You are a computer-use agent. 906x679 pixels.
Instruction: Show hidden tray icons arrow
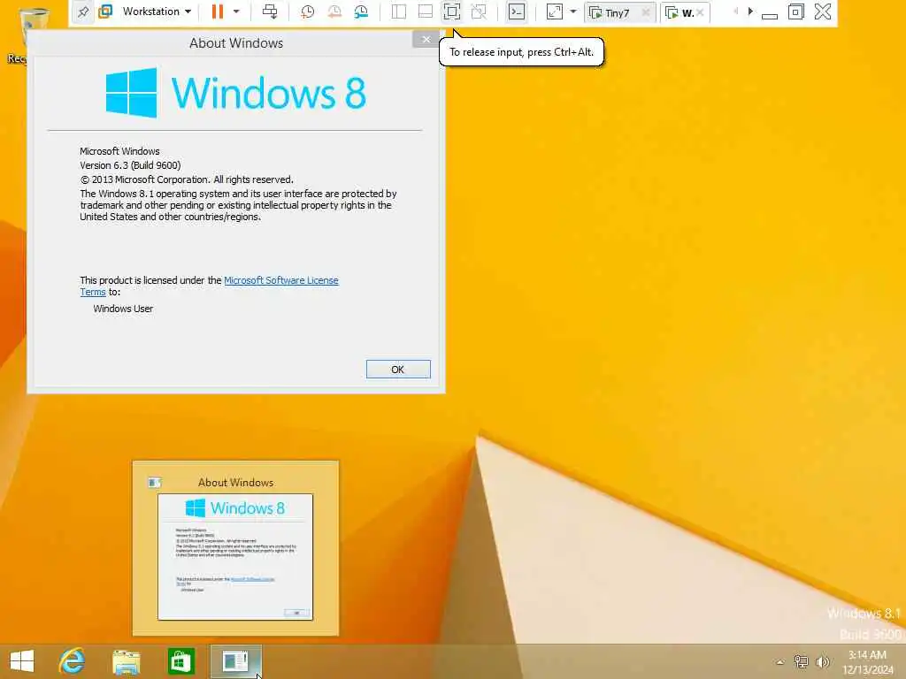pos(780,662)
